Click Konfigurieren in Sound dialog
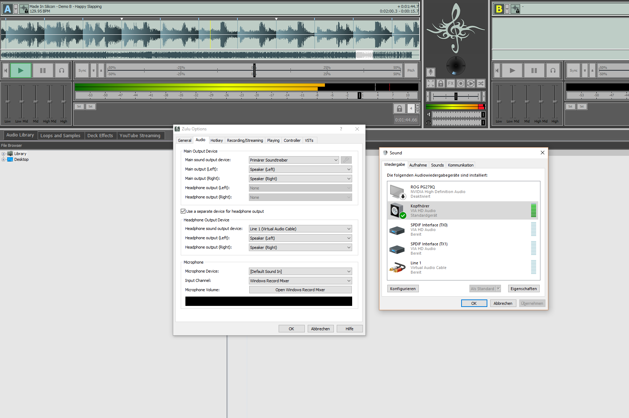The width and height of the screenshot is (629, 418). point(403,289)
